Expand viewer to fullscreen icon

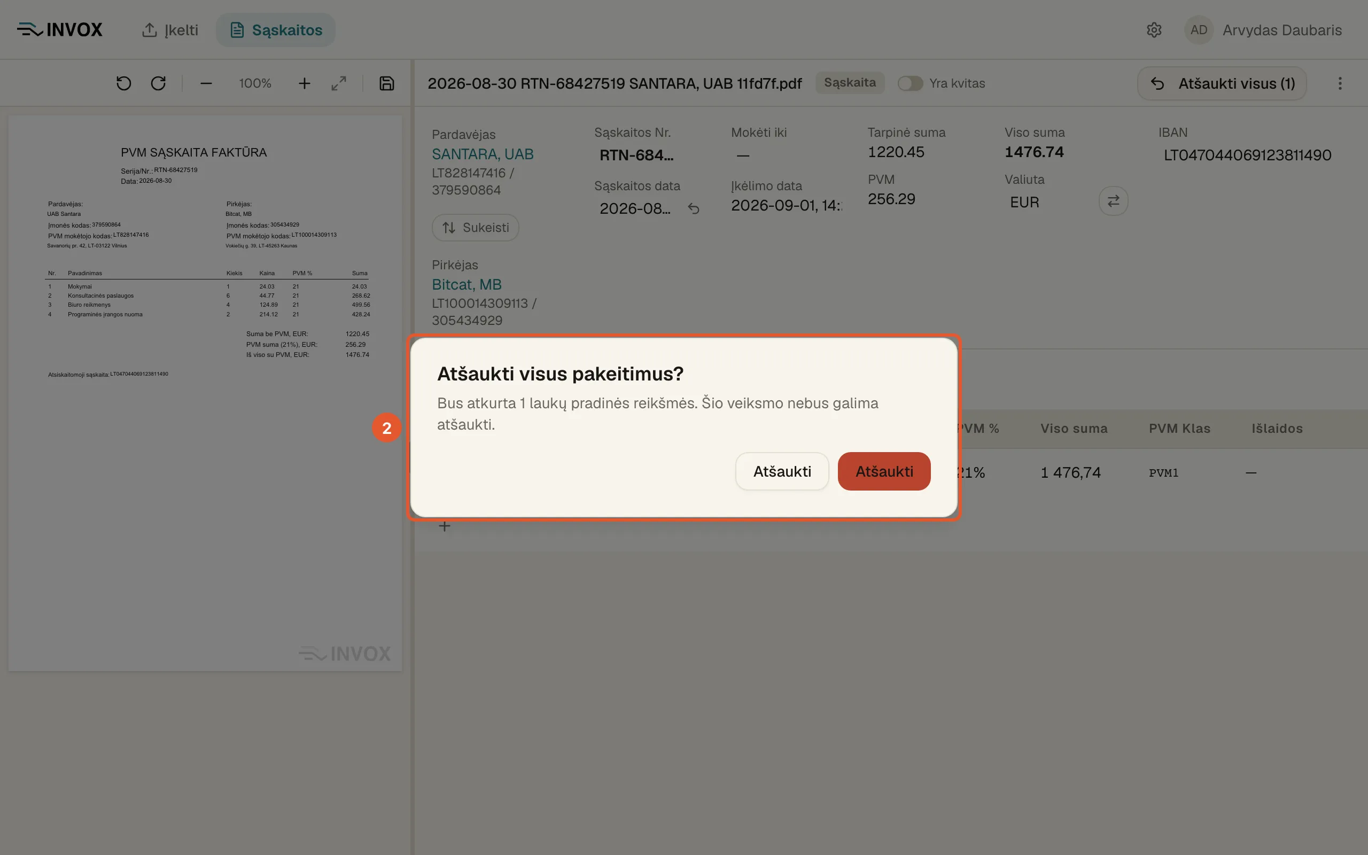coord(339,83)
